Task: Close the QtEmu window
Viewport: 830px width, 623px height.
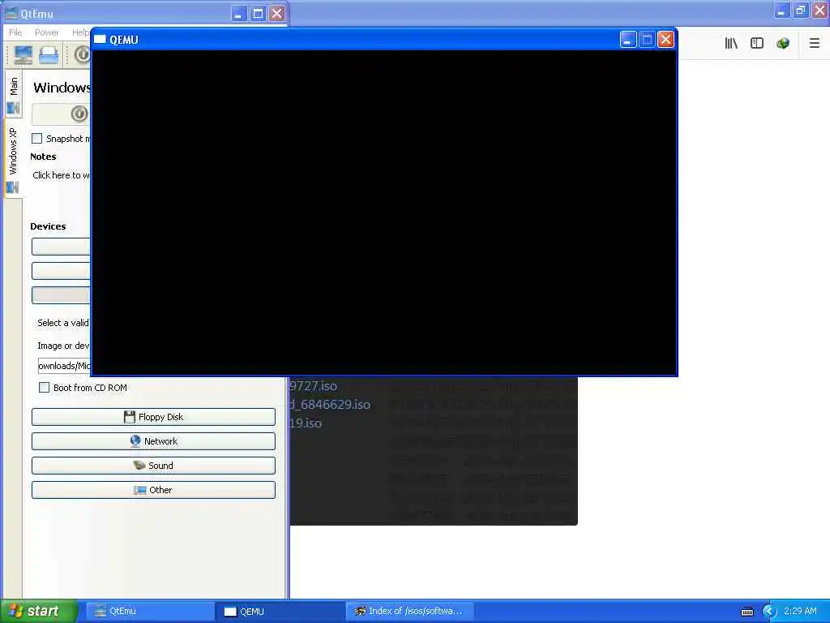Action: tap(277, 13)
